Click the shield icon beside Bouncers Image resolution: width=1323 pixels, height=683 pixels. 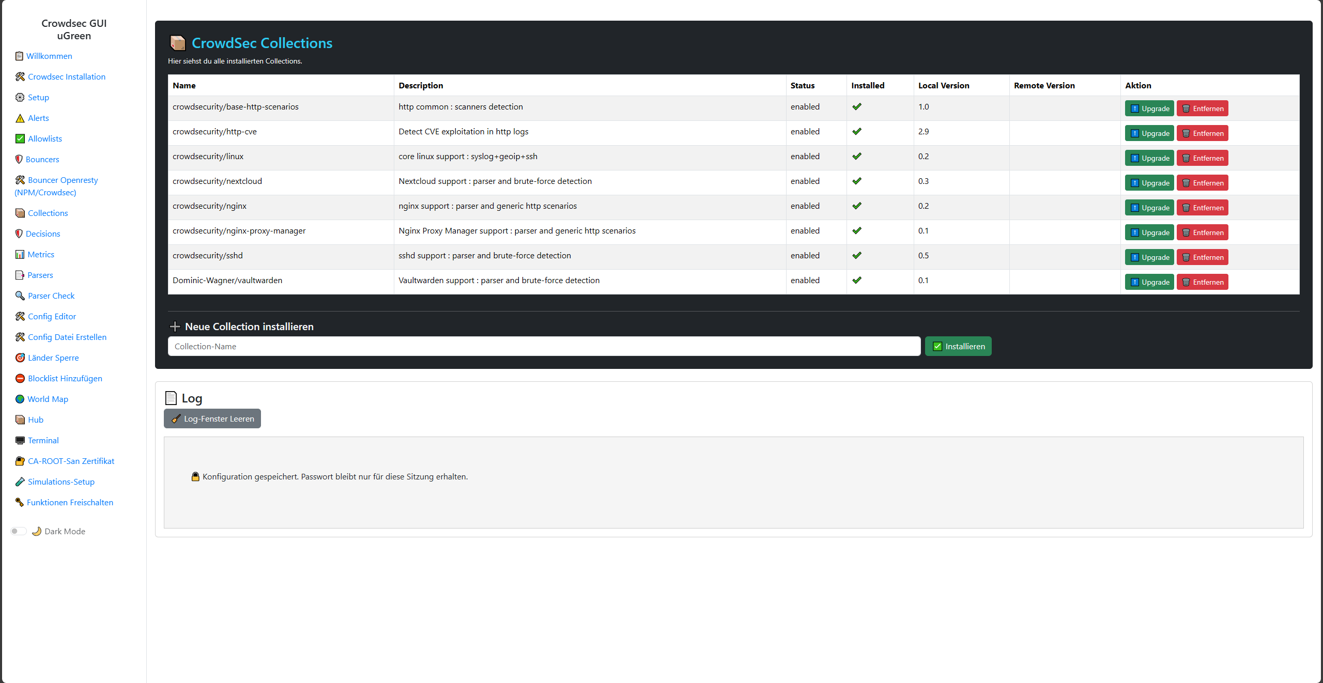(19, 159)
